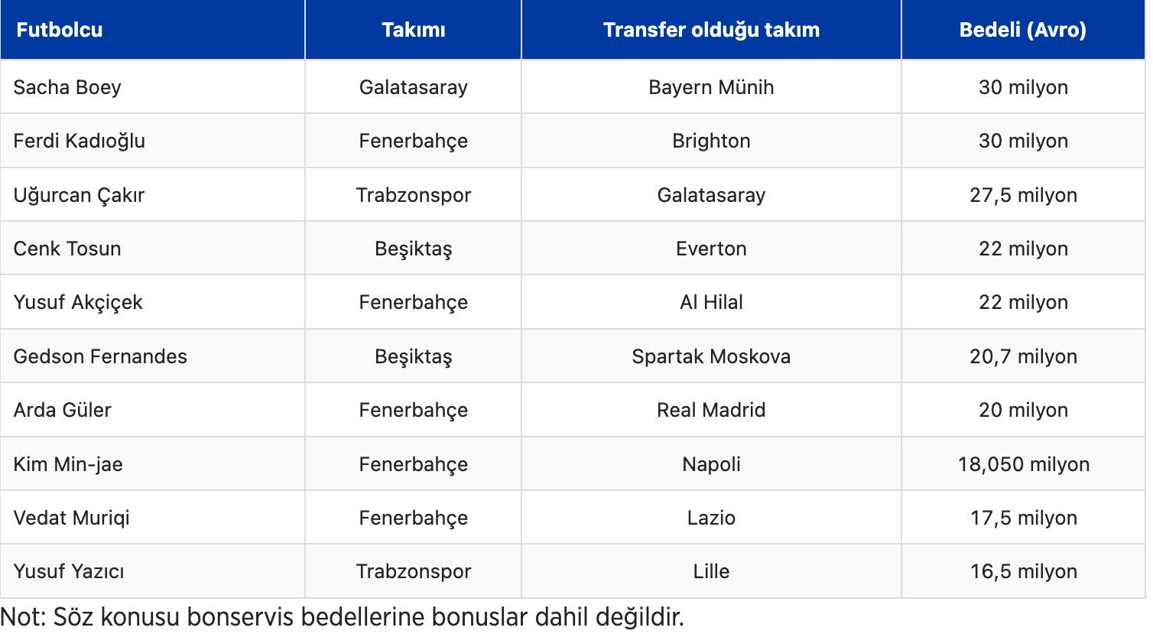Select the Arda Güler name cell

[x=63, y=410]
